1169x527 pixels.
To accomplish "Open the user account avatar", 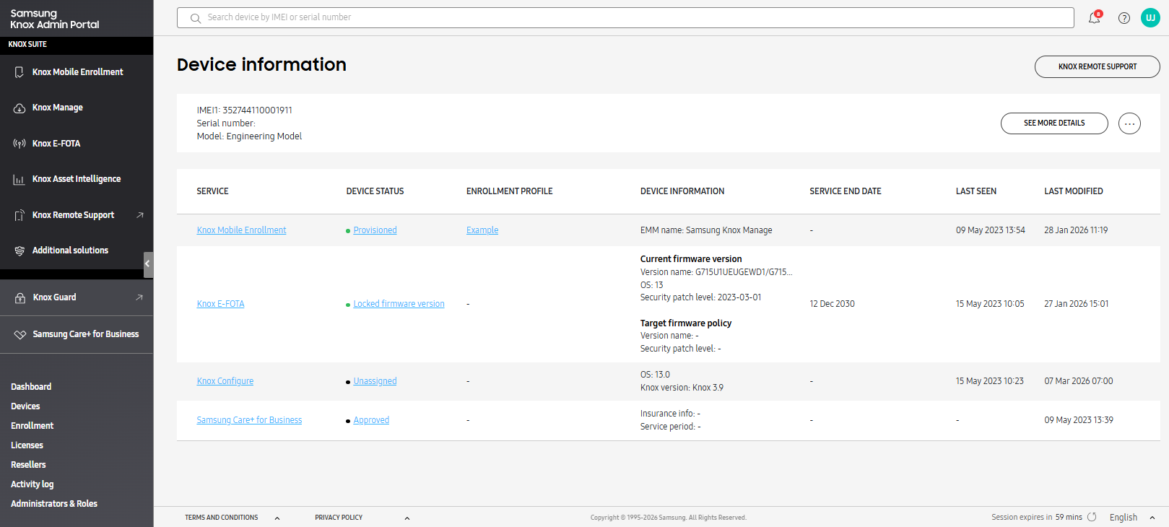I will click(x=1150, y=17).
